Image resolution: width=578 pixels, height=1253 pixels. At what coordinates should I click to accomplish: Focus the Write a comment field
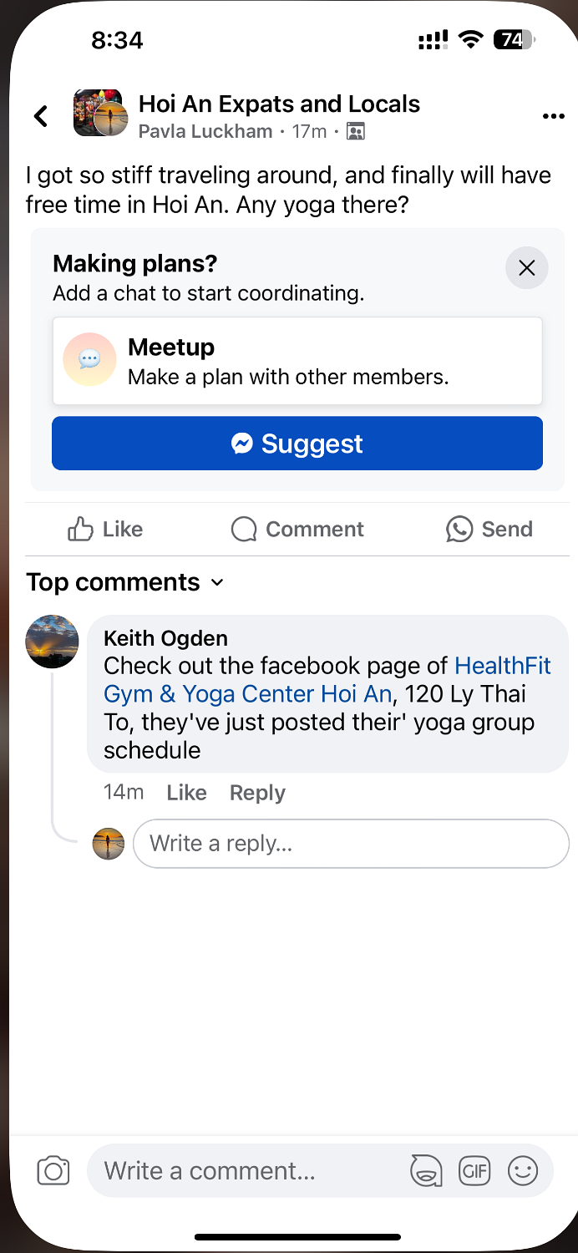tap(251, 1170)
